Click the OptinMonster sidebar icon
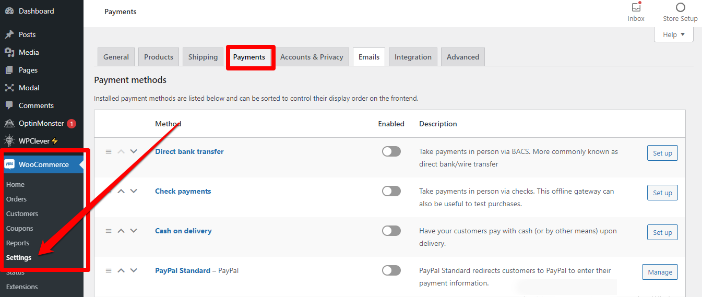Viewport: 702px width, 297px height. click(9, 124)
